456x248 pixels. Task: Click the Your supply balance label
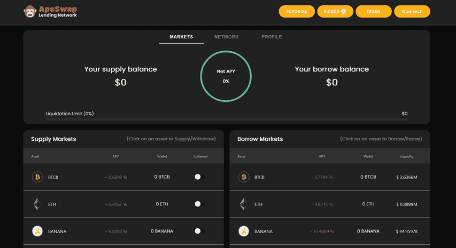click(120, 69)
